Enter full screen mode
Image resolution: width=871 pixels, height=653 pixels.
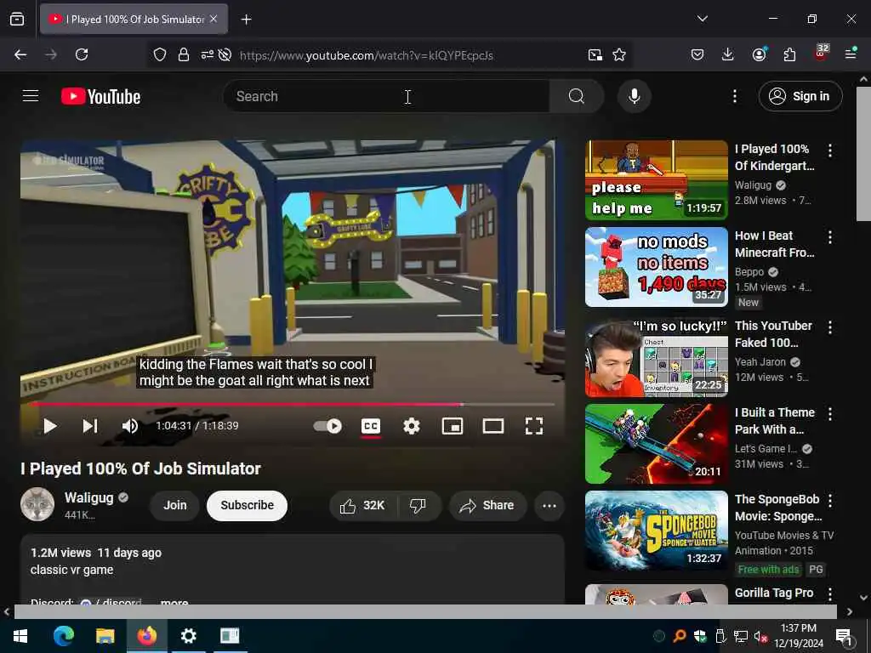[x=534, y=426]
